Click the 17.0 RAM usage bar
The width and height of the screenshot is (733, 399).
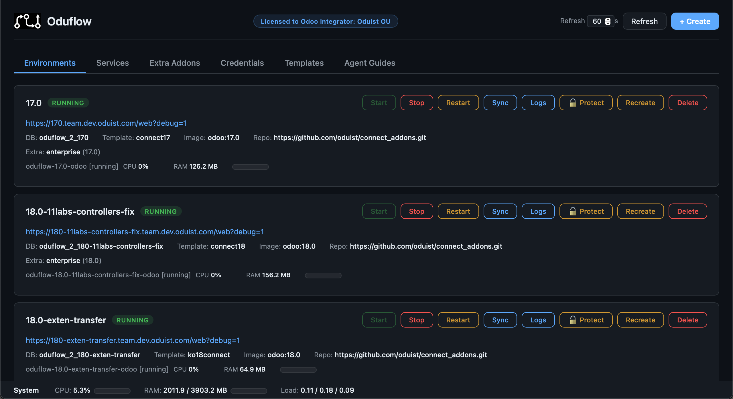[250, 167]
